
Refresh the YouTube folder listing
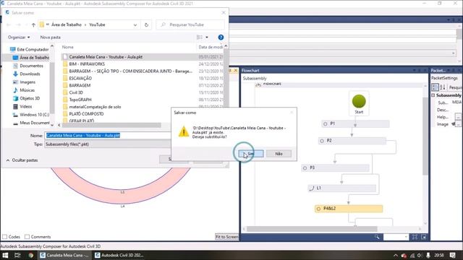pyautogui.click(x=146, y=25)
